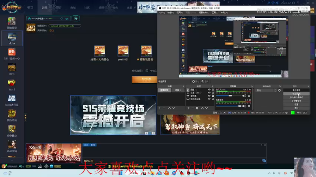Click the friends icon in the platform bottom bar
Viewport: 316px width, 177px height.
(x=21, y=166)
